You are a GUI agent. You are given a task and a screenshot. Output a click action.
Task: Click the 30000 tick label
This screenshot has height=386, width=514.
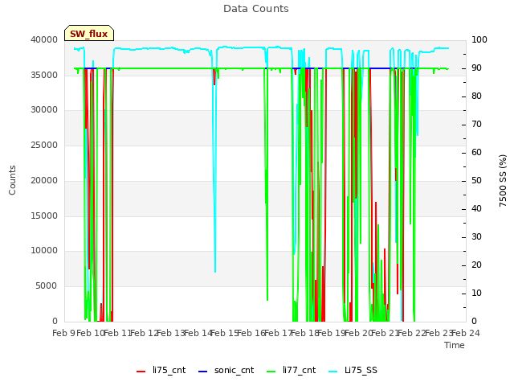pos(44,110)
